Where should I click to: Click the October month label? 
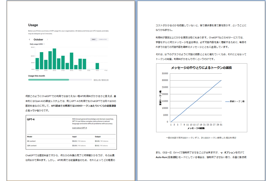point(38,39)
